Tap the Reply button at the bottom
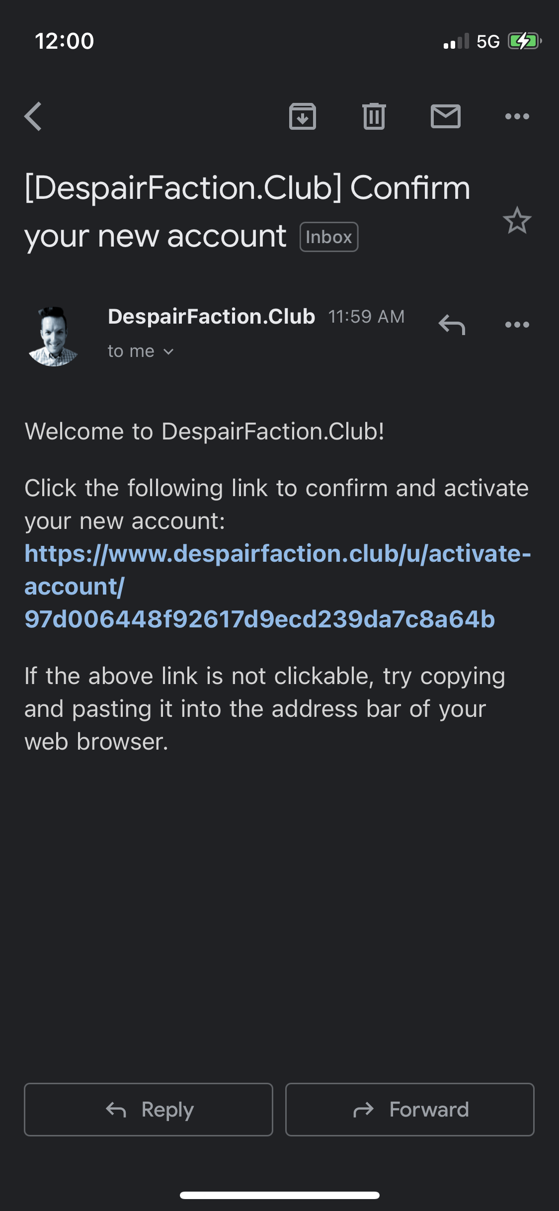The height and width of the screenshot is (1211, 559). pyautogui.click(x=149, y=1110)
